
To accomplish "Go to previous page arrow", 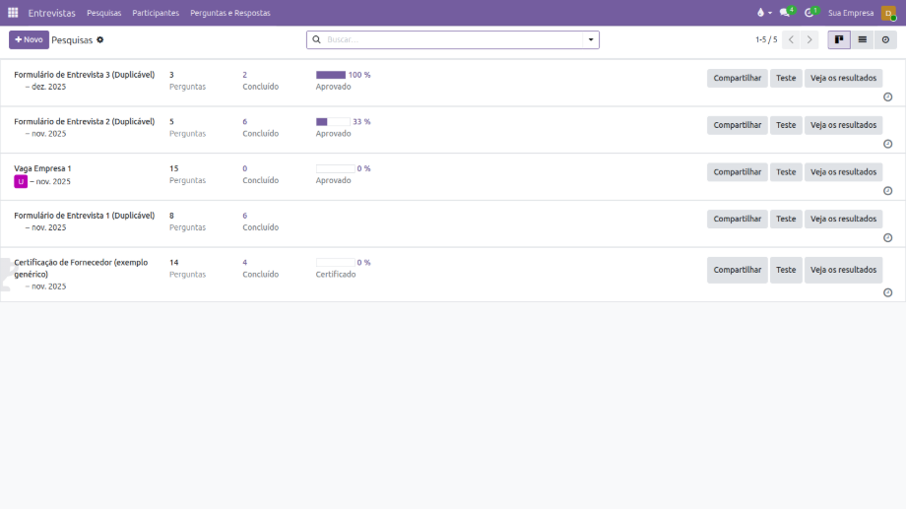I will (791, 40).
